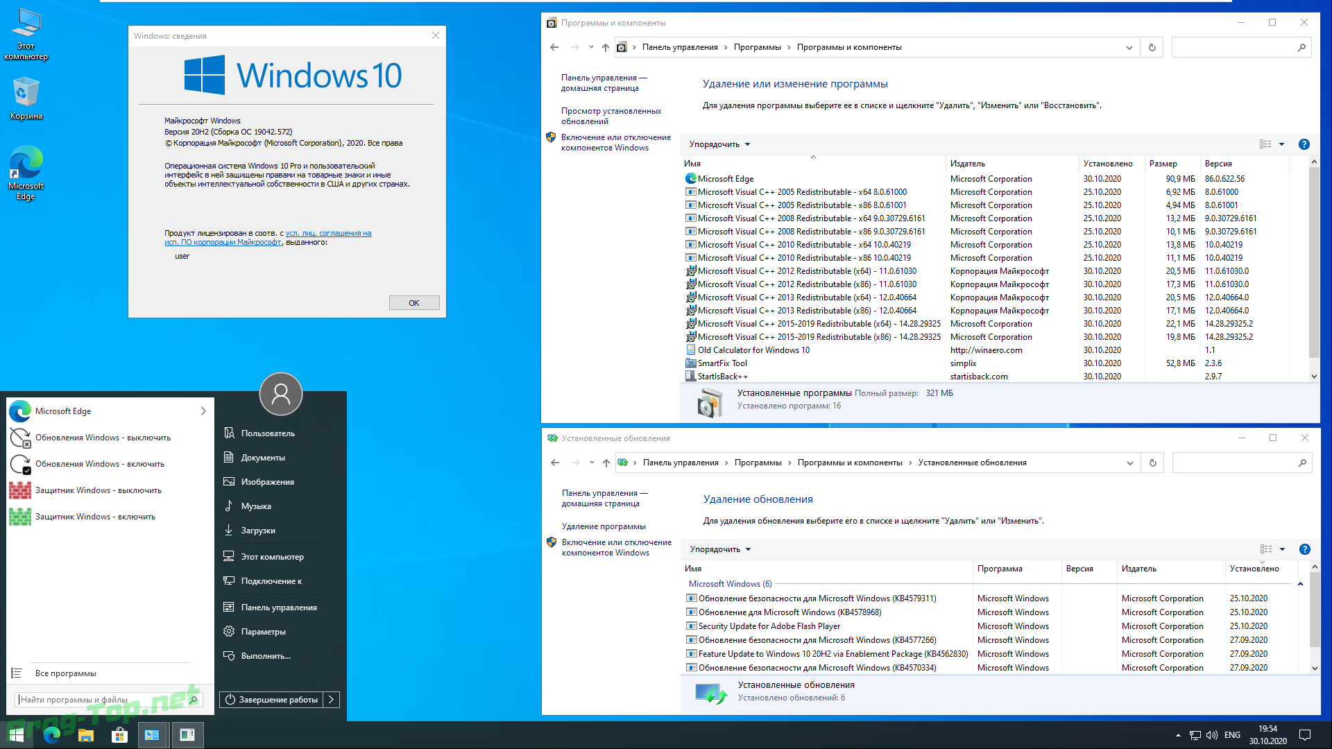Viewport: 1332px width, 749px height.
Task: Click OK in Windows: сведения dialog
Action: (414, 303)
